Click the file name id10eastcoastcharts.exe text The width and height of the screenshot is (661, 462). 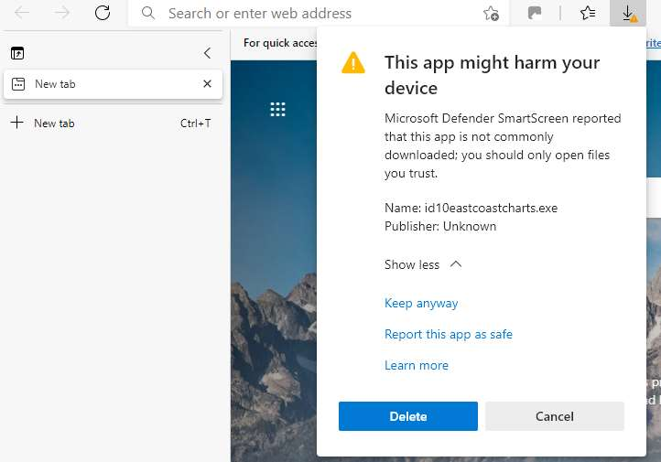click(491, 208)
